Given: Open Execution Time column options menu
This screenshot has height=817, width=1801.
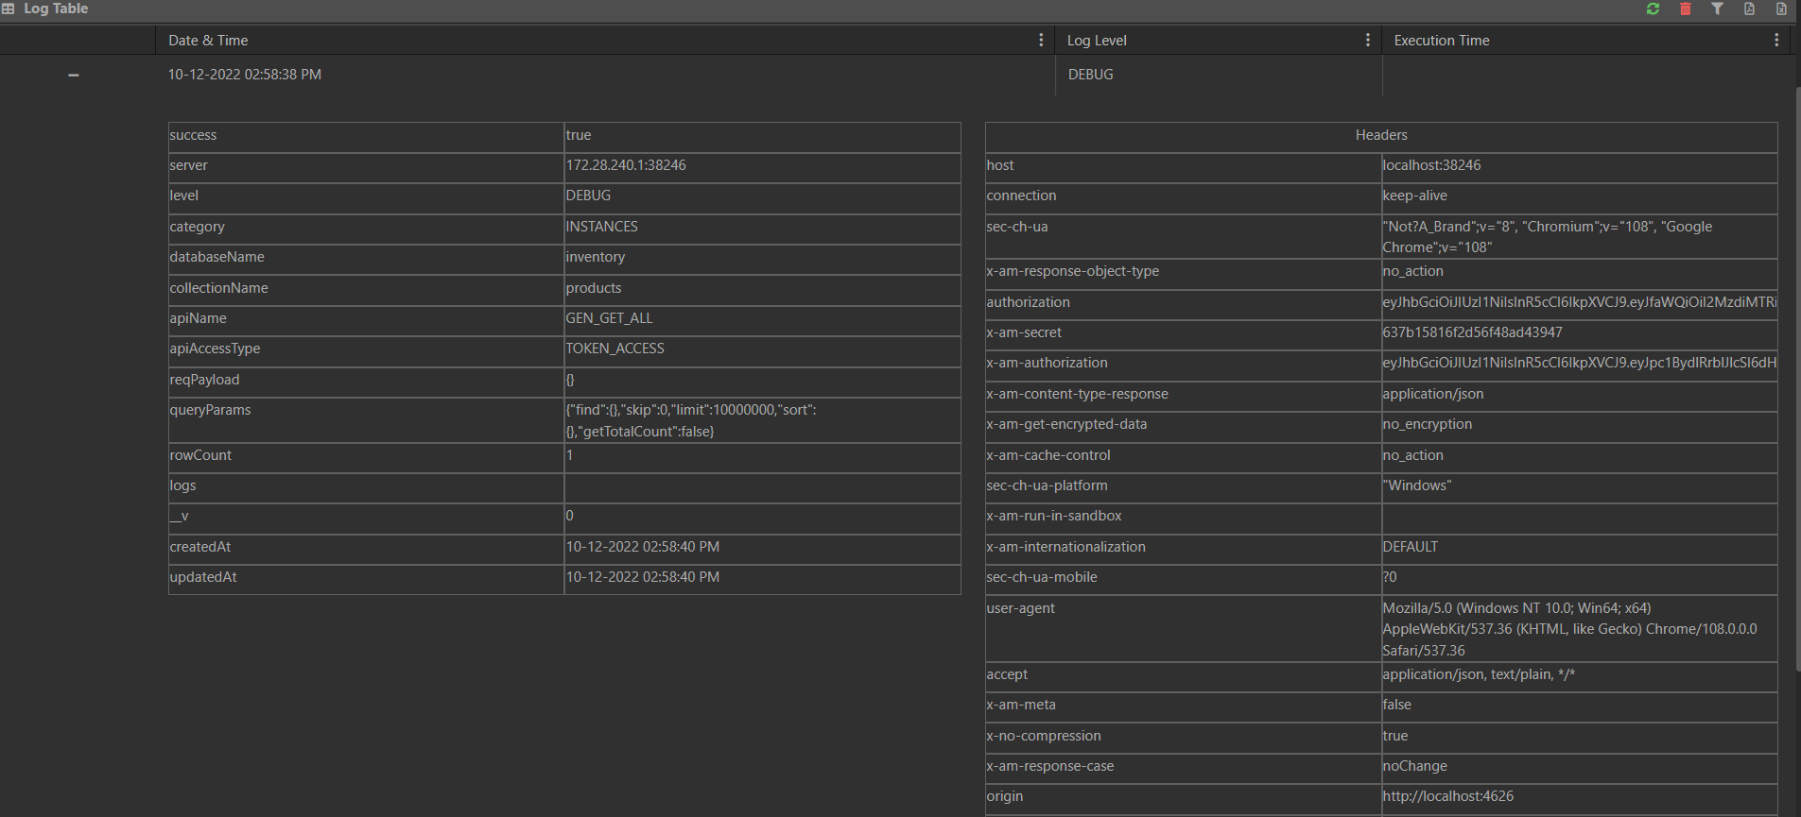Looking at the screenshot, I should [1776, 40].
